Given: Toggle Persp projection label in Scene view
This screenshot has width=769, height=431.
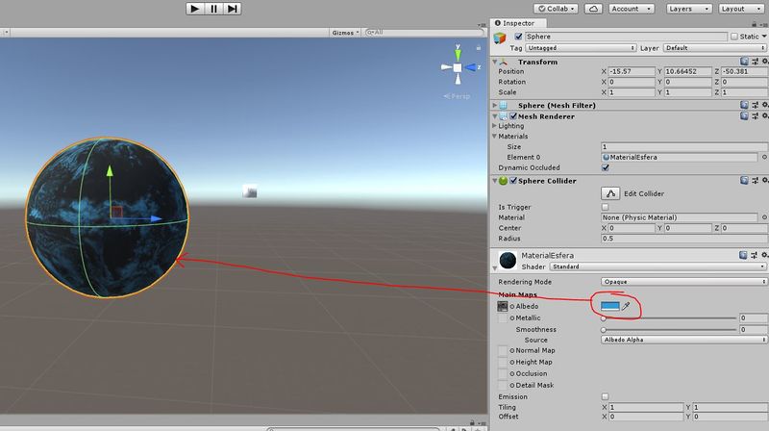Looking at the screenshot, I should [457, 96].
